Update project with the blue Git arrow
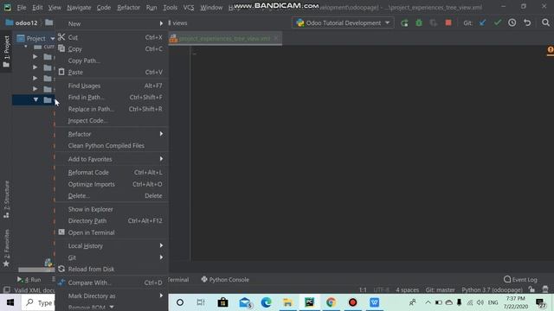Screen dimensions: 554x311 click(483, 23)
